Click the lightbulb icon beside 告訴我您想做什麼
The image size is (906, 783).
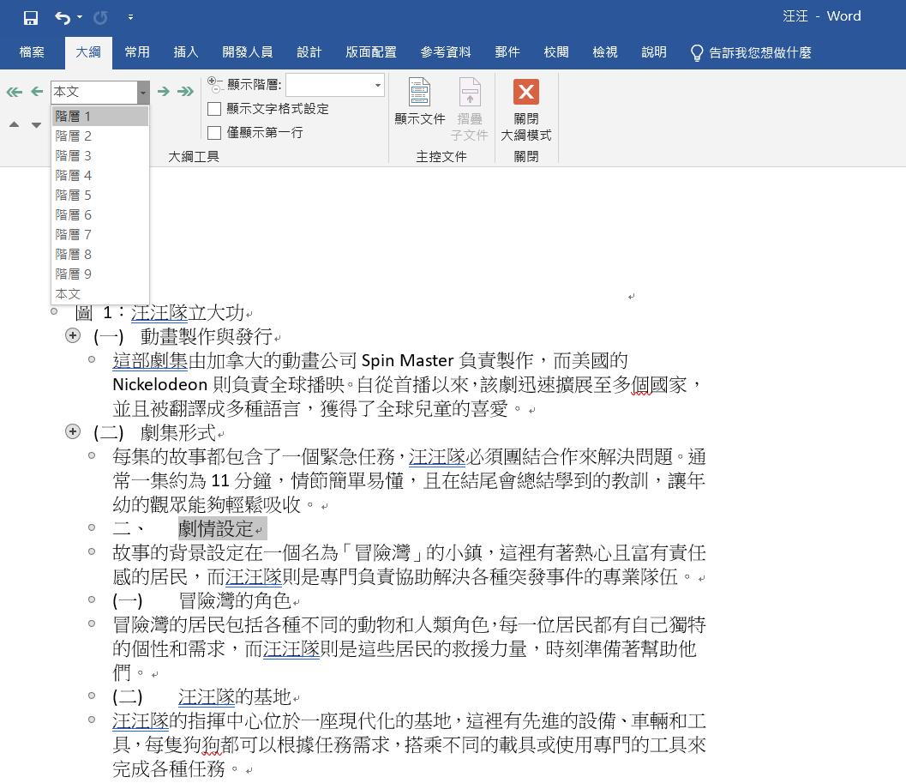coord(697,53)
